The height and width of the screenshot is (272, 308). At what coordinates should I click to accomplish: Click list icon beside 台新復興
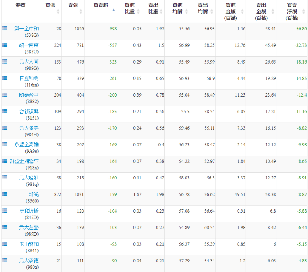(5, 111)
